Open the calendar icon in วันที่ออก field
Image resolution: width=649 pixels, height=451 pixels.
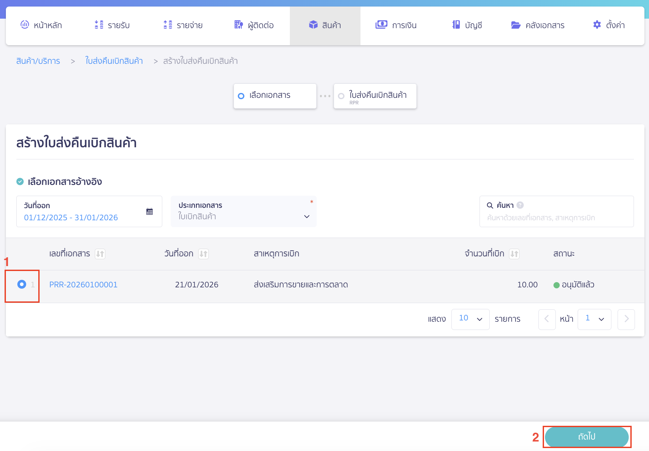coord(150,211)
